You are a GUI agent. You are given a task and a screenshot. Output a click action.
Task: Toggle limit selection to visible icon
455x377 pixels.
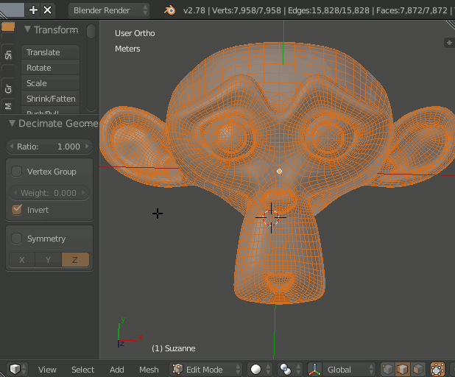tap(437, 369)
